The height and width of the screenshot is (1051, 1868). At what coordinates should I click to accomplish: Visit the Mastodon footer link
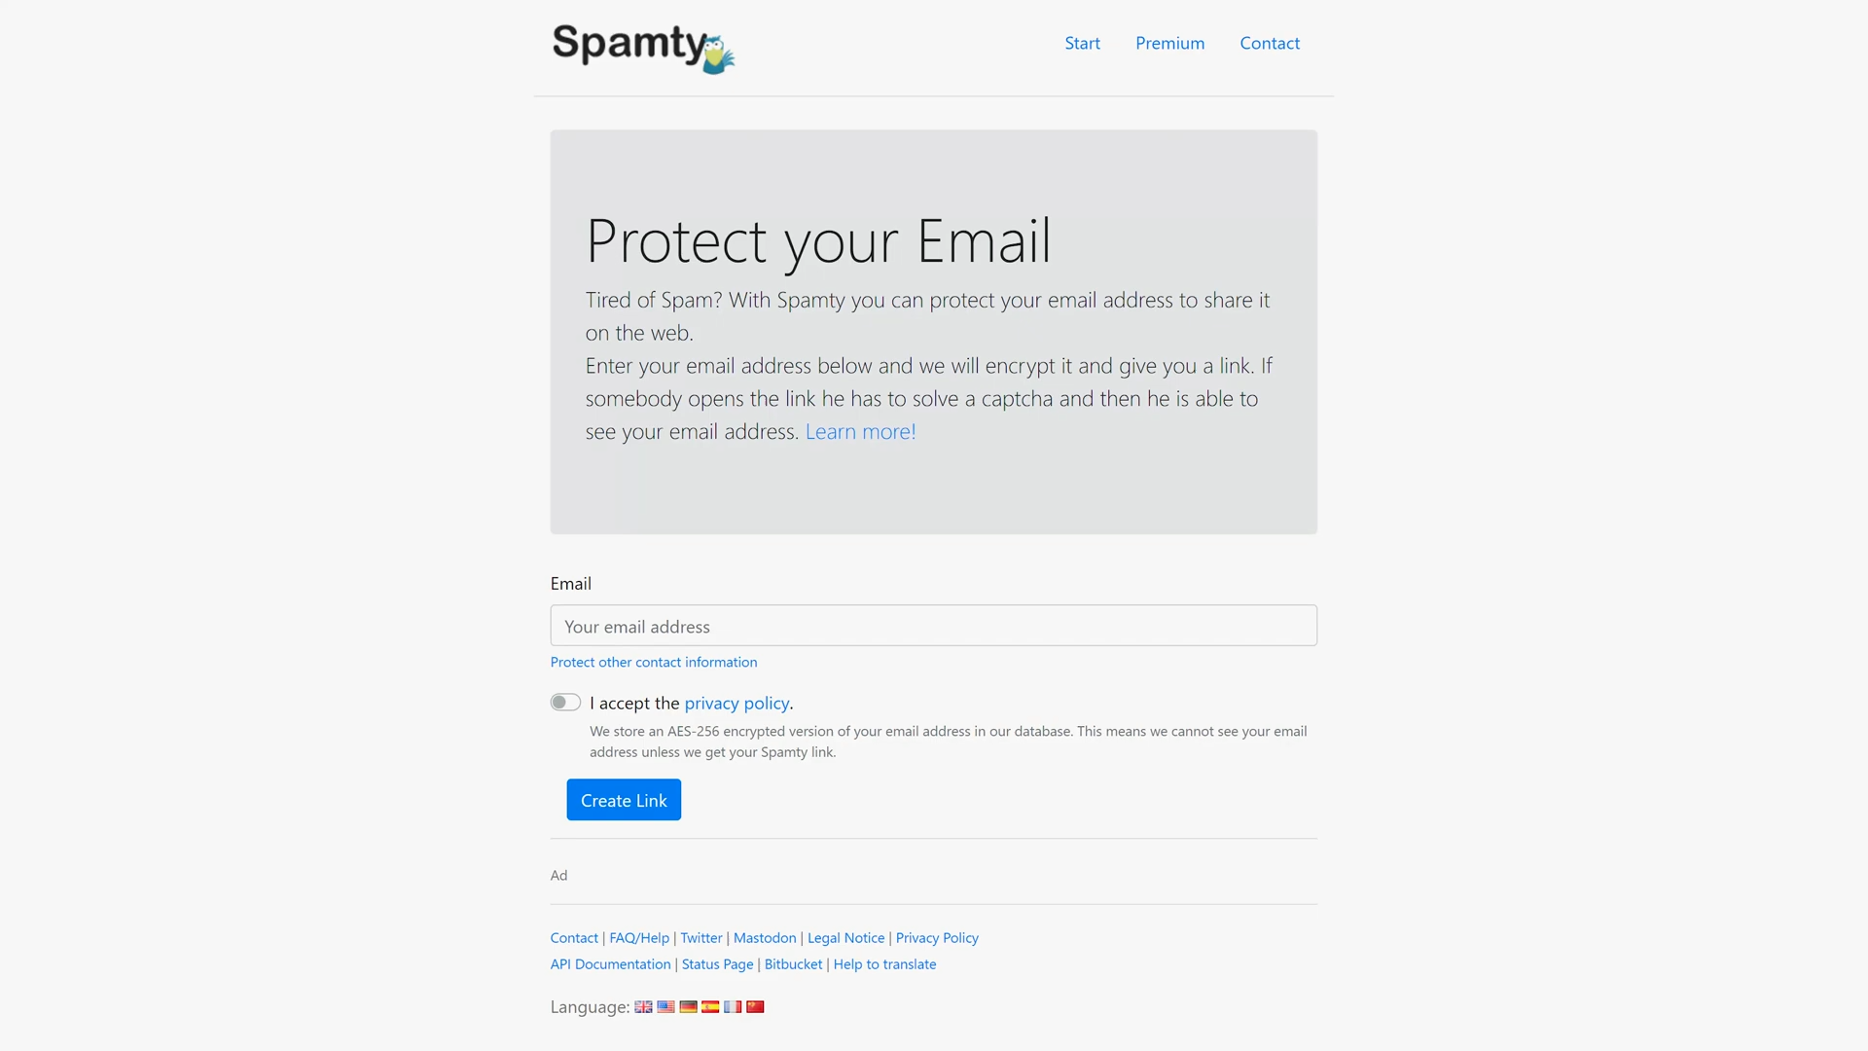(x=765, y=938)
